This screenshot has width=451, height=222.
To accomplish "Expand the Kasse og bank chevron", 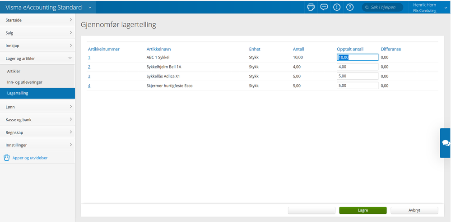I will [x=71, y=119].
